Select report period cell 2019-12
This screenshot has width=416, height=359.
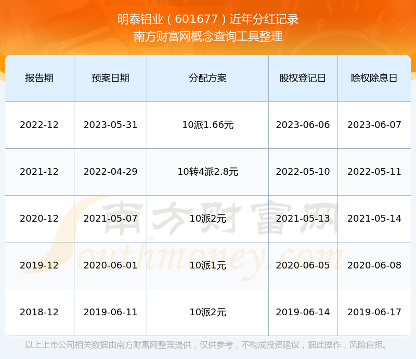point(40,265)
